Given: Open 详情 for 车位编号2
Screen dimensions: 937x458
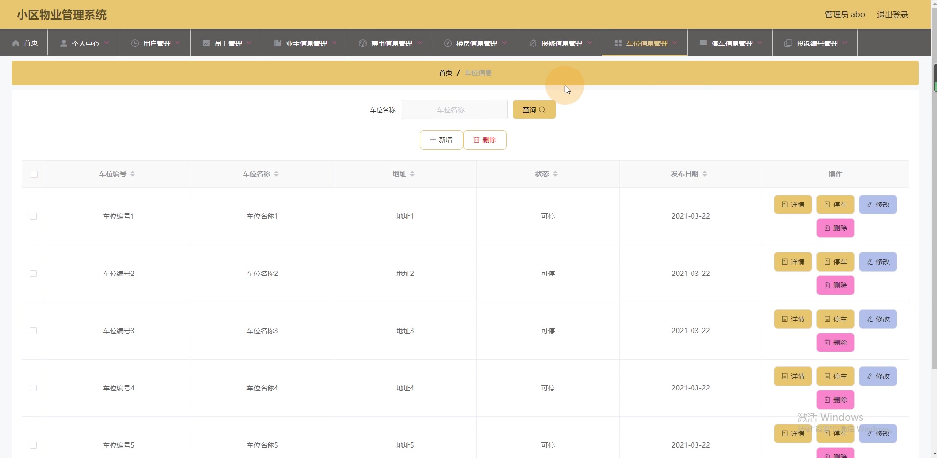Looking at the screenshot, I should (x=793, y=262).
